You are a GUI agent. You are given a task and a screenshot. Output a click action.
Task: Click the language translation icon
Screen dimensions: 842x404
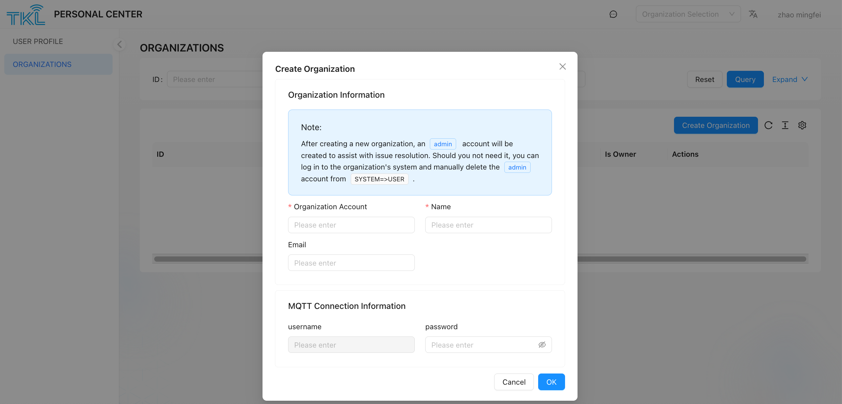pyautogui.click(x=753, y=14)
